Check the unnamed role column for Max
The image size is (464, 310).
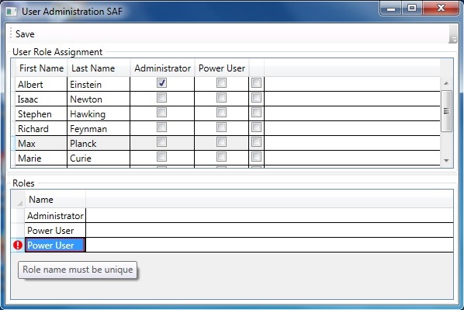pyautogui.click(x=256, y=142)
